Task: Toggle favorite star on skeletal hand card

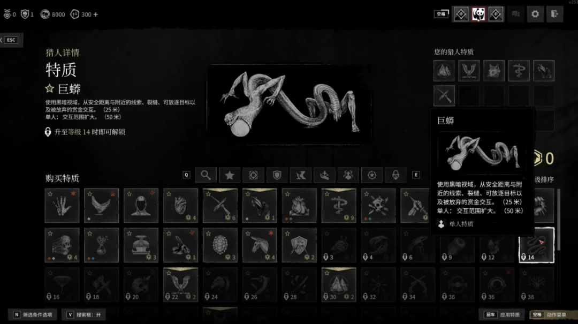Action: [x=50, y=194]
